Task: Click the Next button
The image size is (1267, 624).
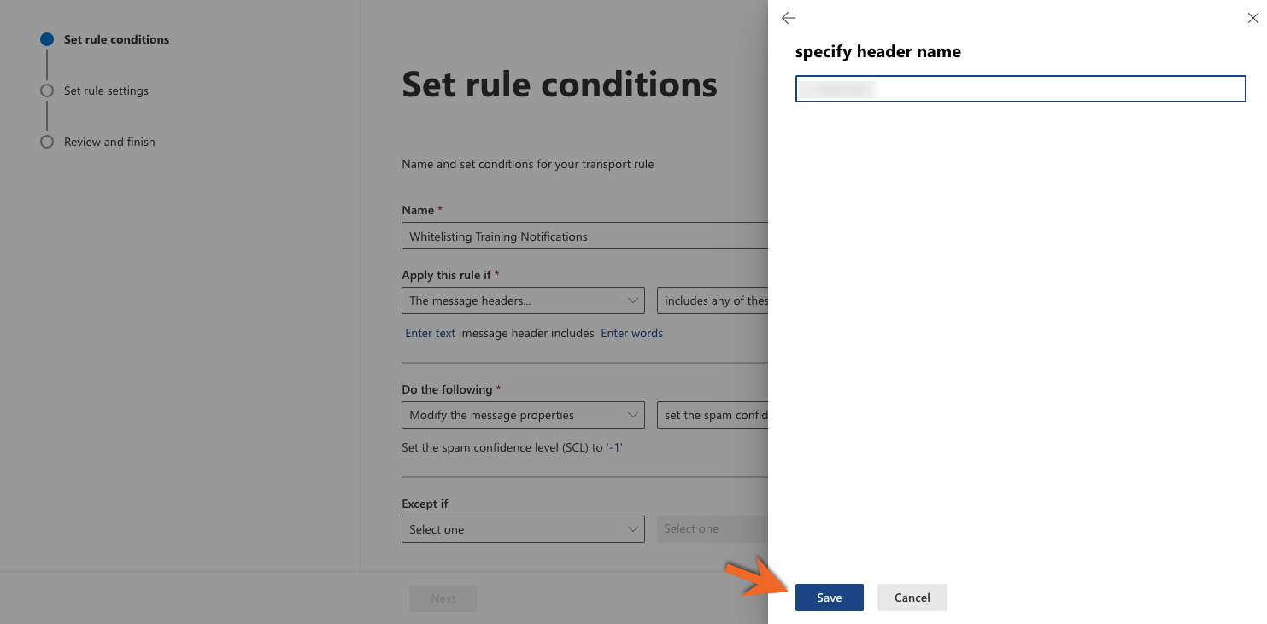Action: click(443, 598)
